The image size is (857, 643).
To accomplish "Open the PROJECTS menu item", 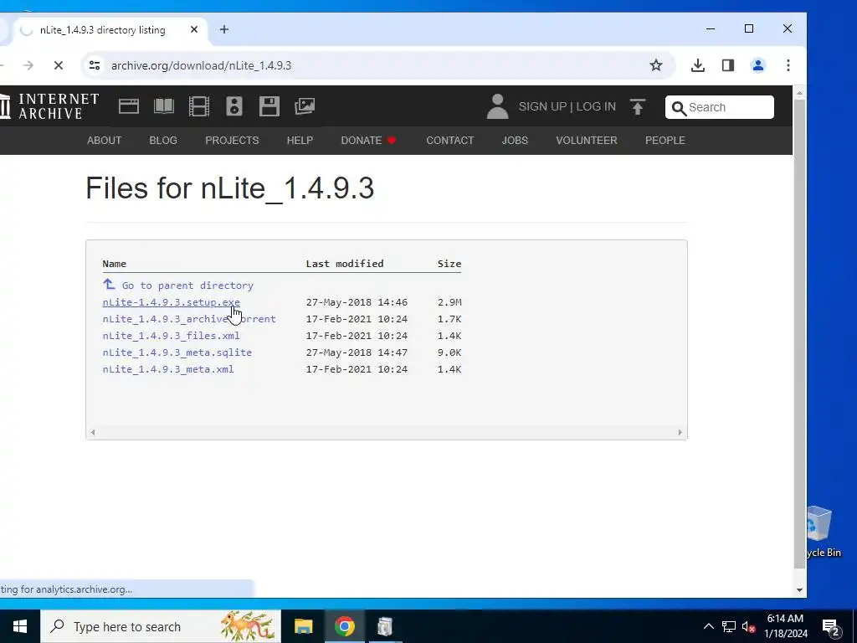I will pyautogui.click(x=232, y=141).
